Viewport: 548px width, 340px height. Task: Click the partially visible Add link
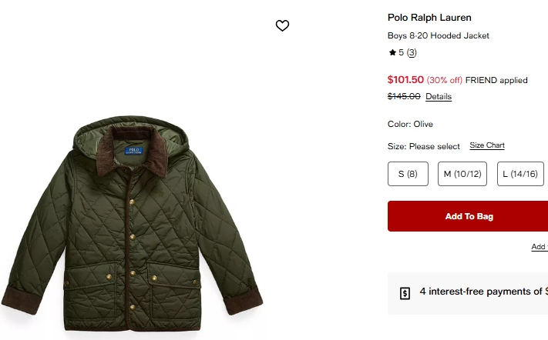[539, 247]
